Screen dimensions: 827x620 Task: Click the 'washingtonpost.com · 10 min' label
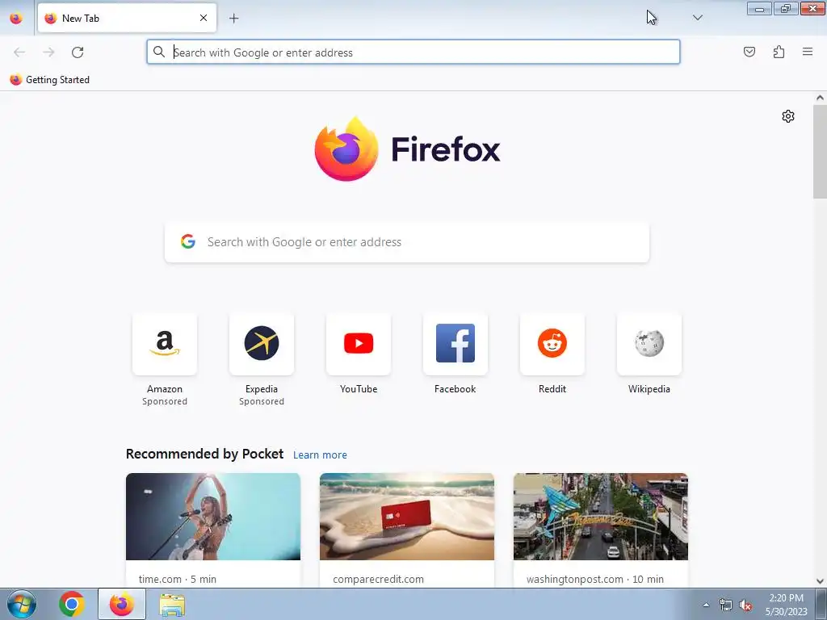pyautogui.click(x=595, y=579)
